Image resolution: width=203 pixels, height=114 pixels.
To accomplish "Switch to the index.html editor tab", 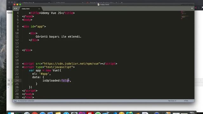I will [x=30, y=9].
